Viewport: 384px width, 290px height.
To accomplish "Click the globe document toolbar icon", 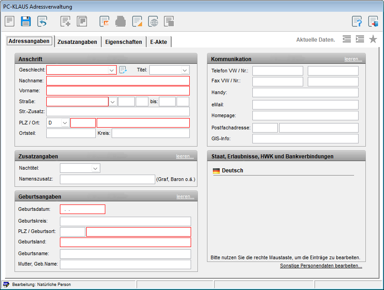I will (x=153, y=21).
